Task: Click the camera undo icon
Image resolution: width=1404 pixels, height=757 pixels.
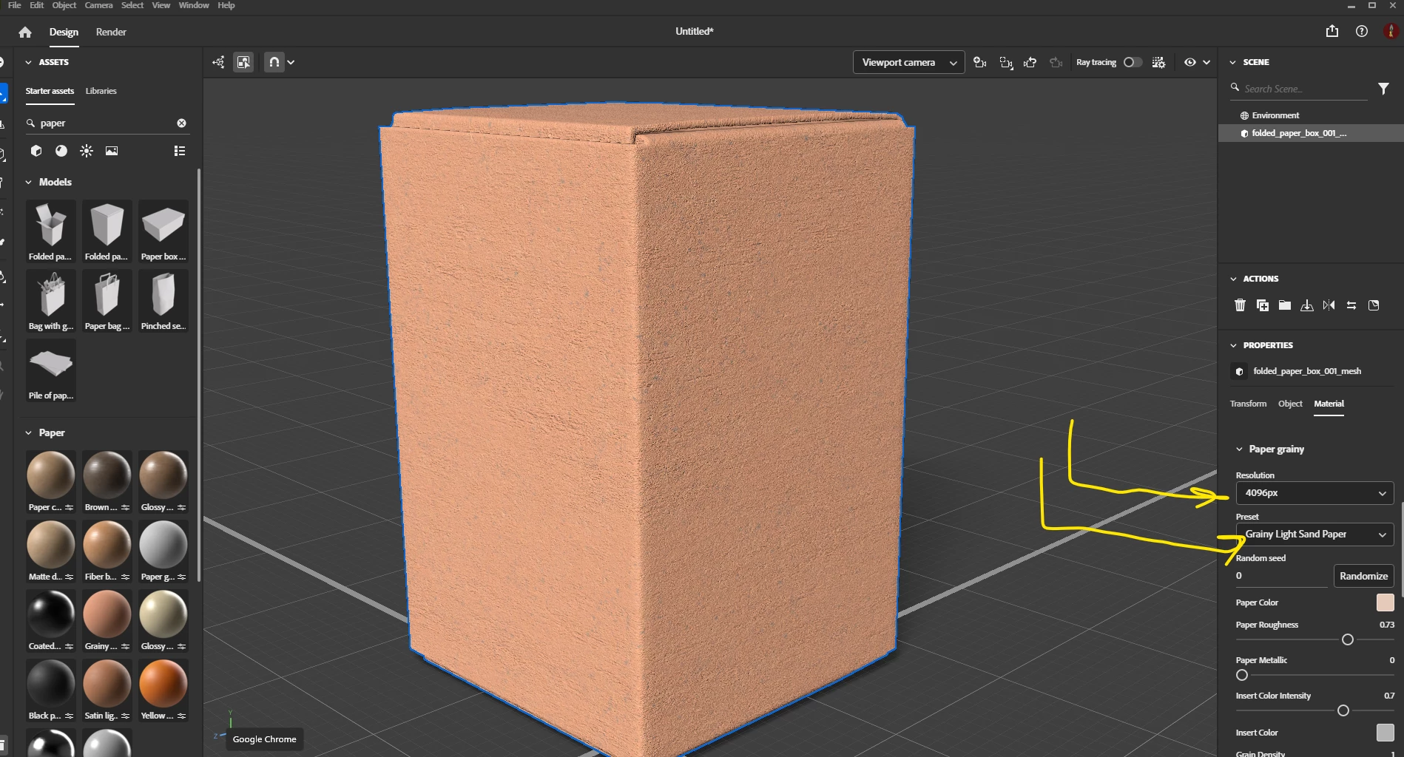Action: coord(1030,62)
